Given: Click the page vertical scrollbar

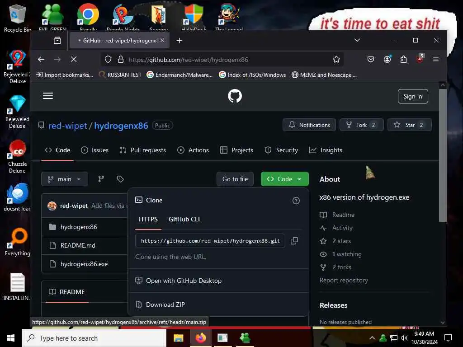Looking at the screenshot, I should (x=443, y=155).
